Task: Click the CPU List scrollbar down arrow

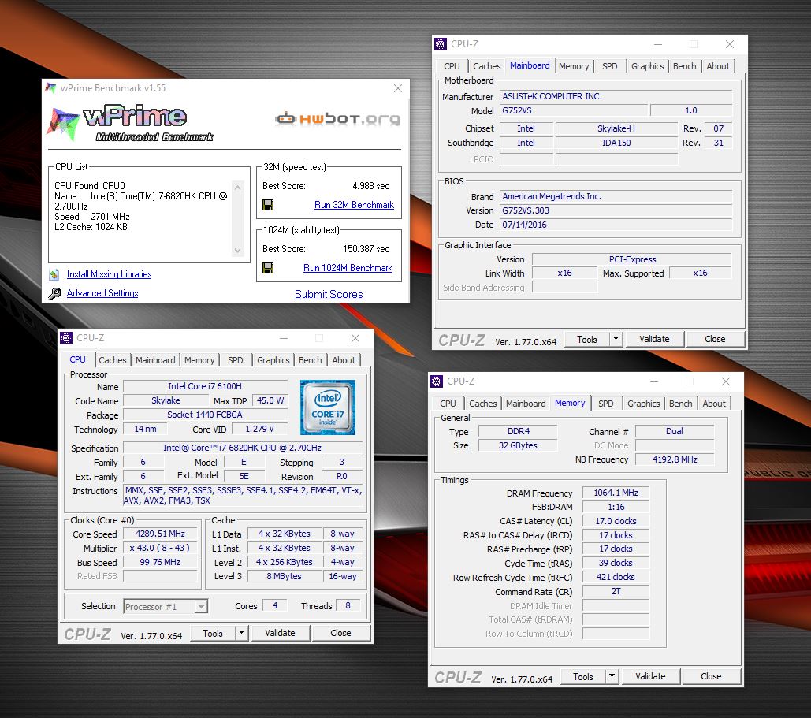Action: point(238,251)
